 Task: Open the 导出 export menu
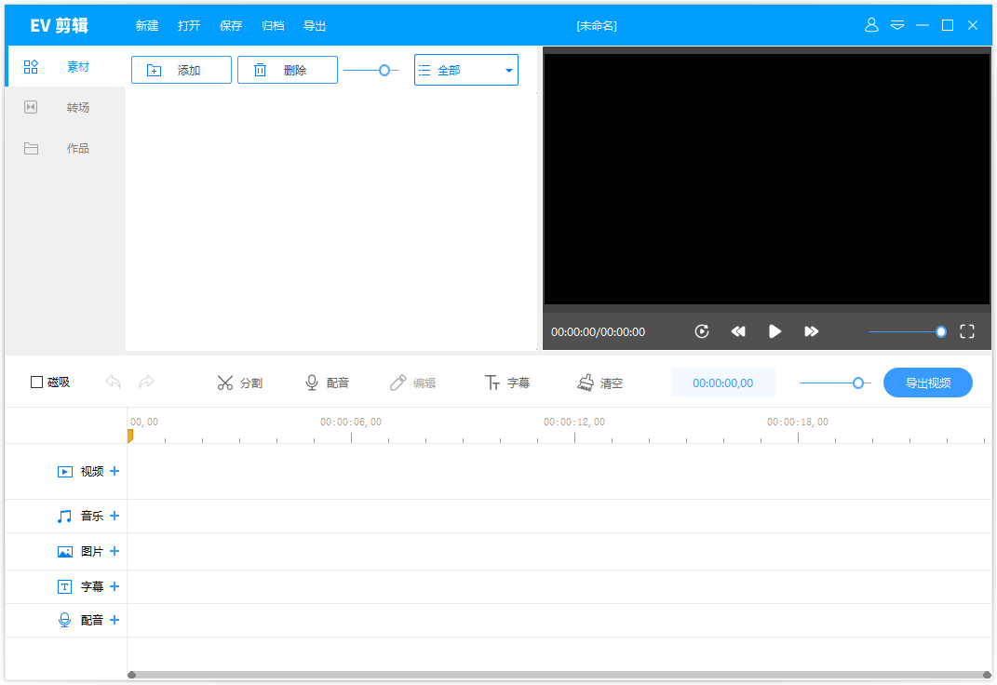coord(315,26)
